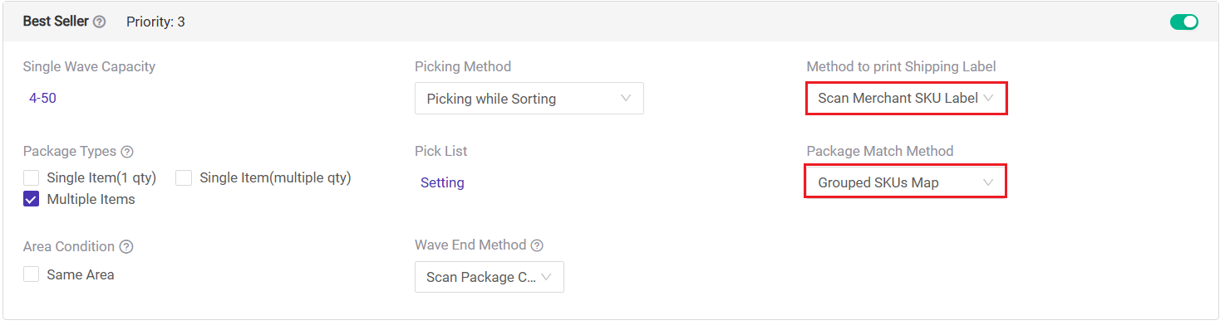Toggle off the Best Seller rule switch
The width and height of the screenshot is (1225, 330).
pyautogui.click(x=1184, y=22)
